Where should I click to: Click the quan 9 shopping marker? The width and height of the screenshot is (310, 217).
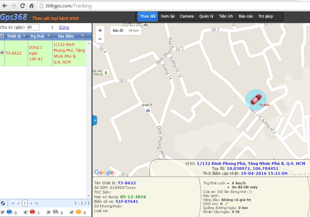(x=148, y=110)
